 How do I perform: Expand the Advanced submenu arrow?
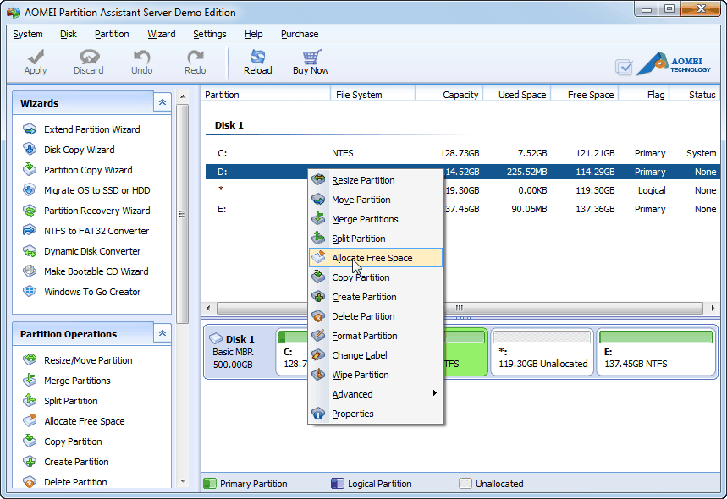coord(435,394)
